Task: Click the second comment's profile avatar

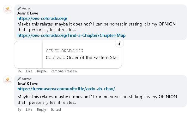Action: coord(8,80)
